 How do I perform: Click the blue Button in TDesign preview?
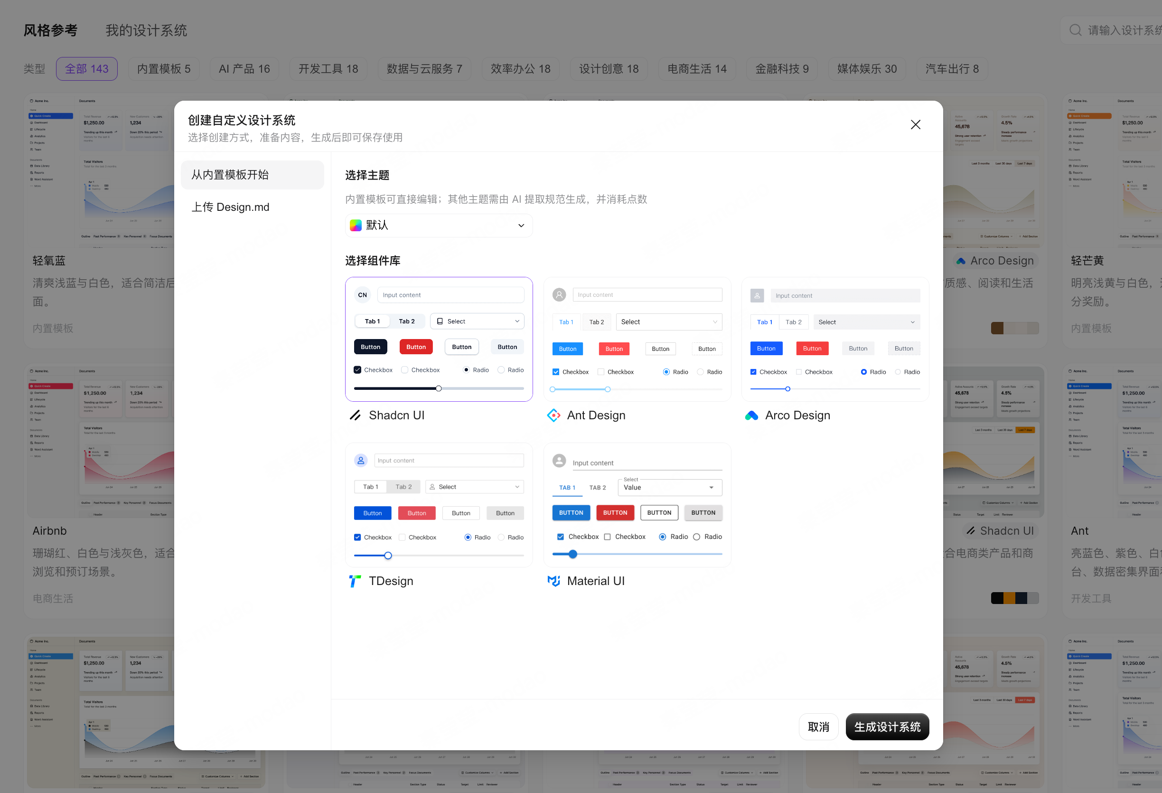tap(373, 513)
